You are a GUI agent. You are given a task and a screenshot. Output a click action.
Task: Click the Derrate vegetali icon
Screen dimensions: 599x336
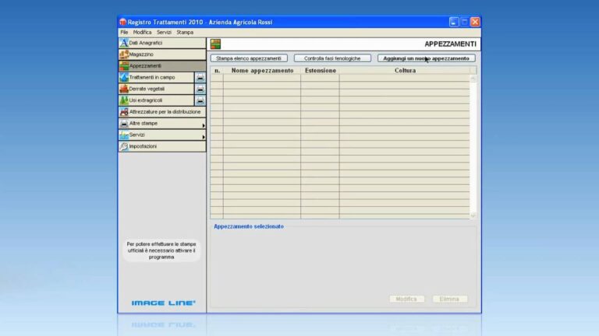coord(124,89)
